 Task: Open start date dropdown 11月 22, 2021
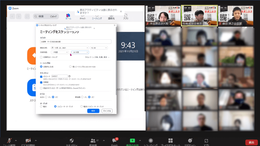coord(70,48)
